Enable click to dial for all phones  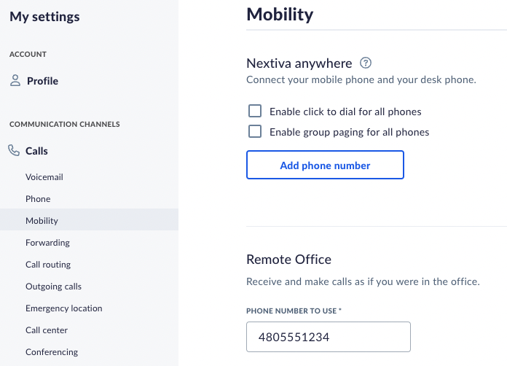click(x=255, y=111)
